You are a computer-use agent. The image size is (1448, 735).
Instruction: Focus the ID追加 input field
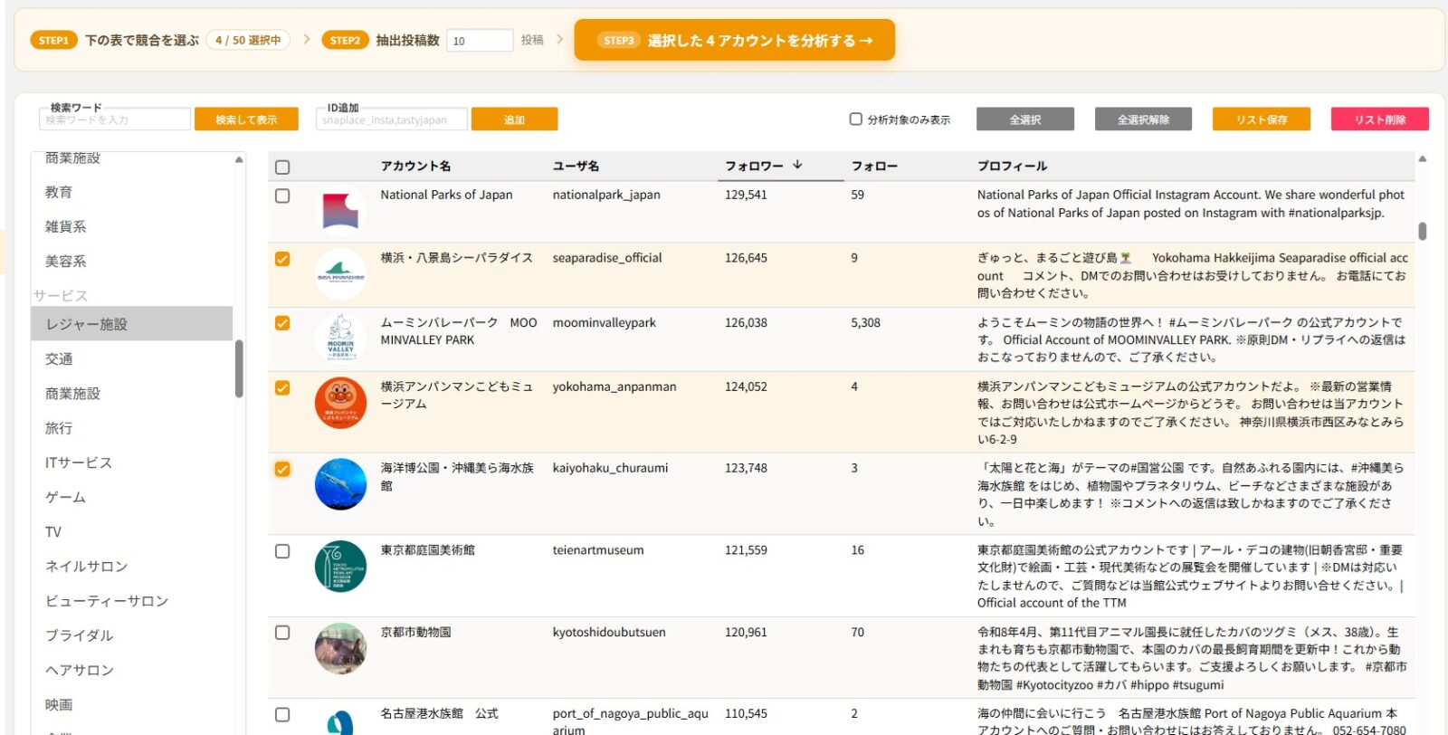pyautogui.click(x=392, y=119)
